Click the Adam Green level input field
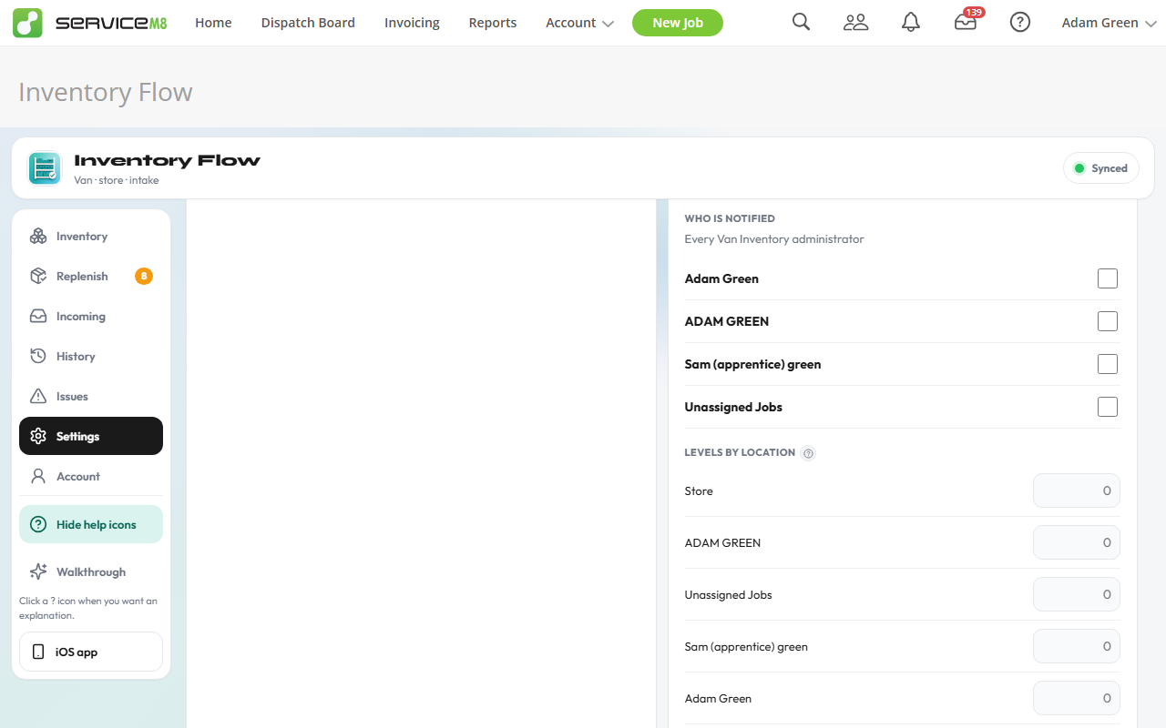The width and height of the screenshot is (1166, 728). pos(1076,698)
